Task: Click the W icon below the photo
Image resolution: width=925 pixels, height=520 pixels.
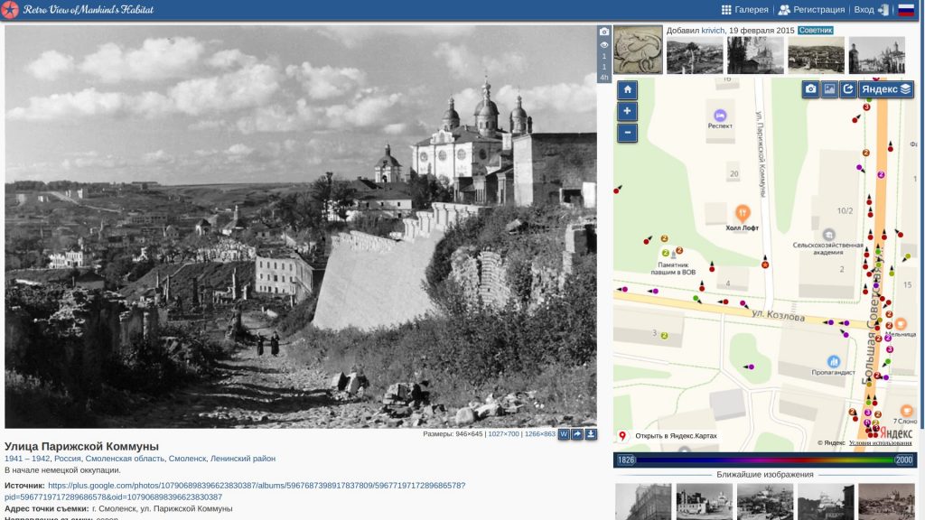Action: (564, 434)
